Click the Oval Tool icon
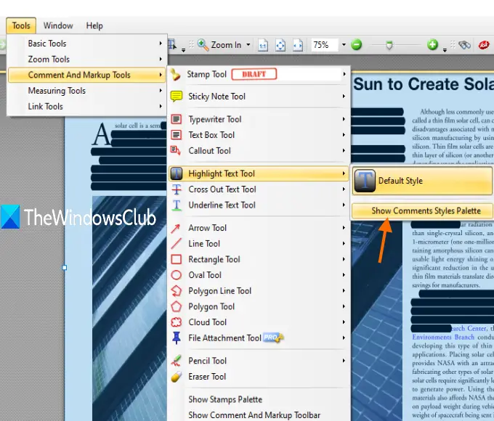494x421 pixels. [176, 275]
